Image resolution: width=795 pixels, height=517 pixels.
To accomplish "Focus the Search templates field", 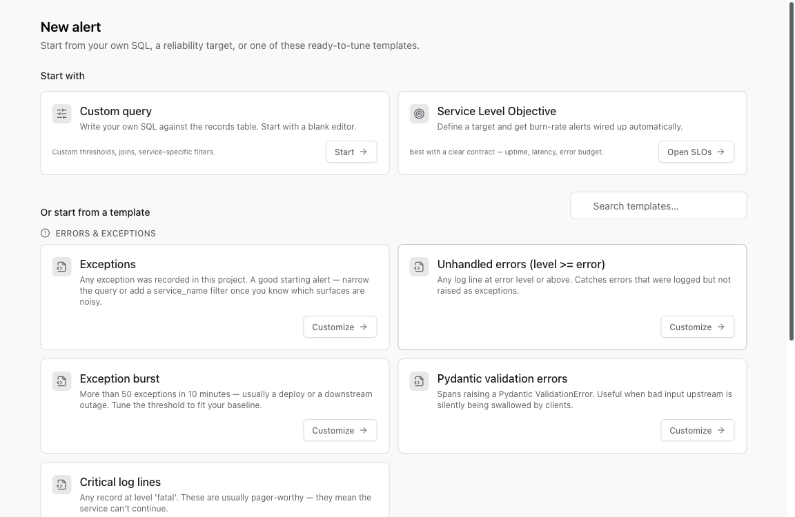I will pos(658,205).
